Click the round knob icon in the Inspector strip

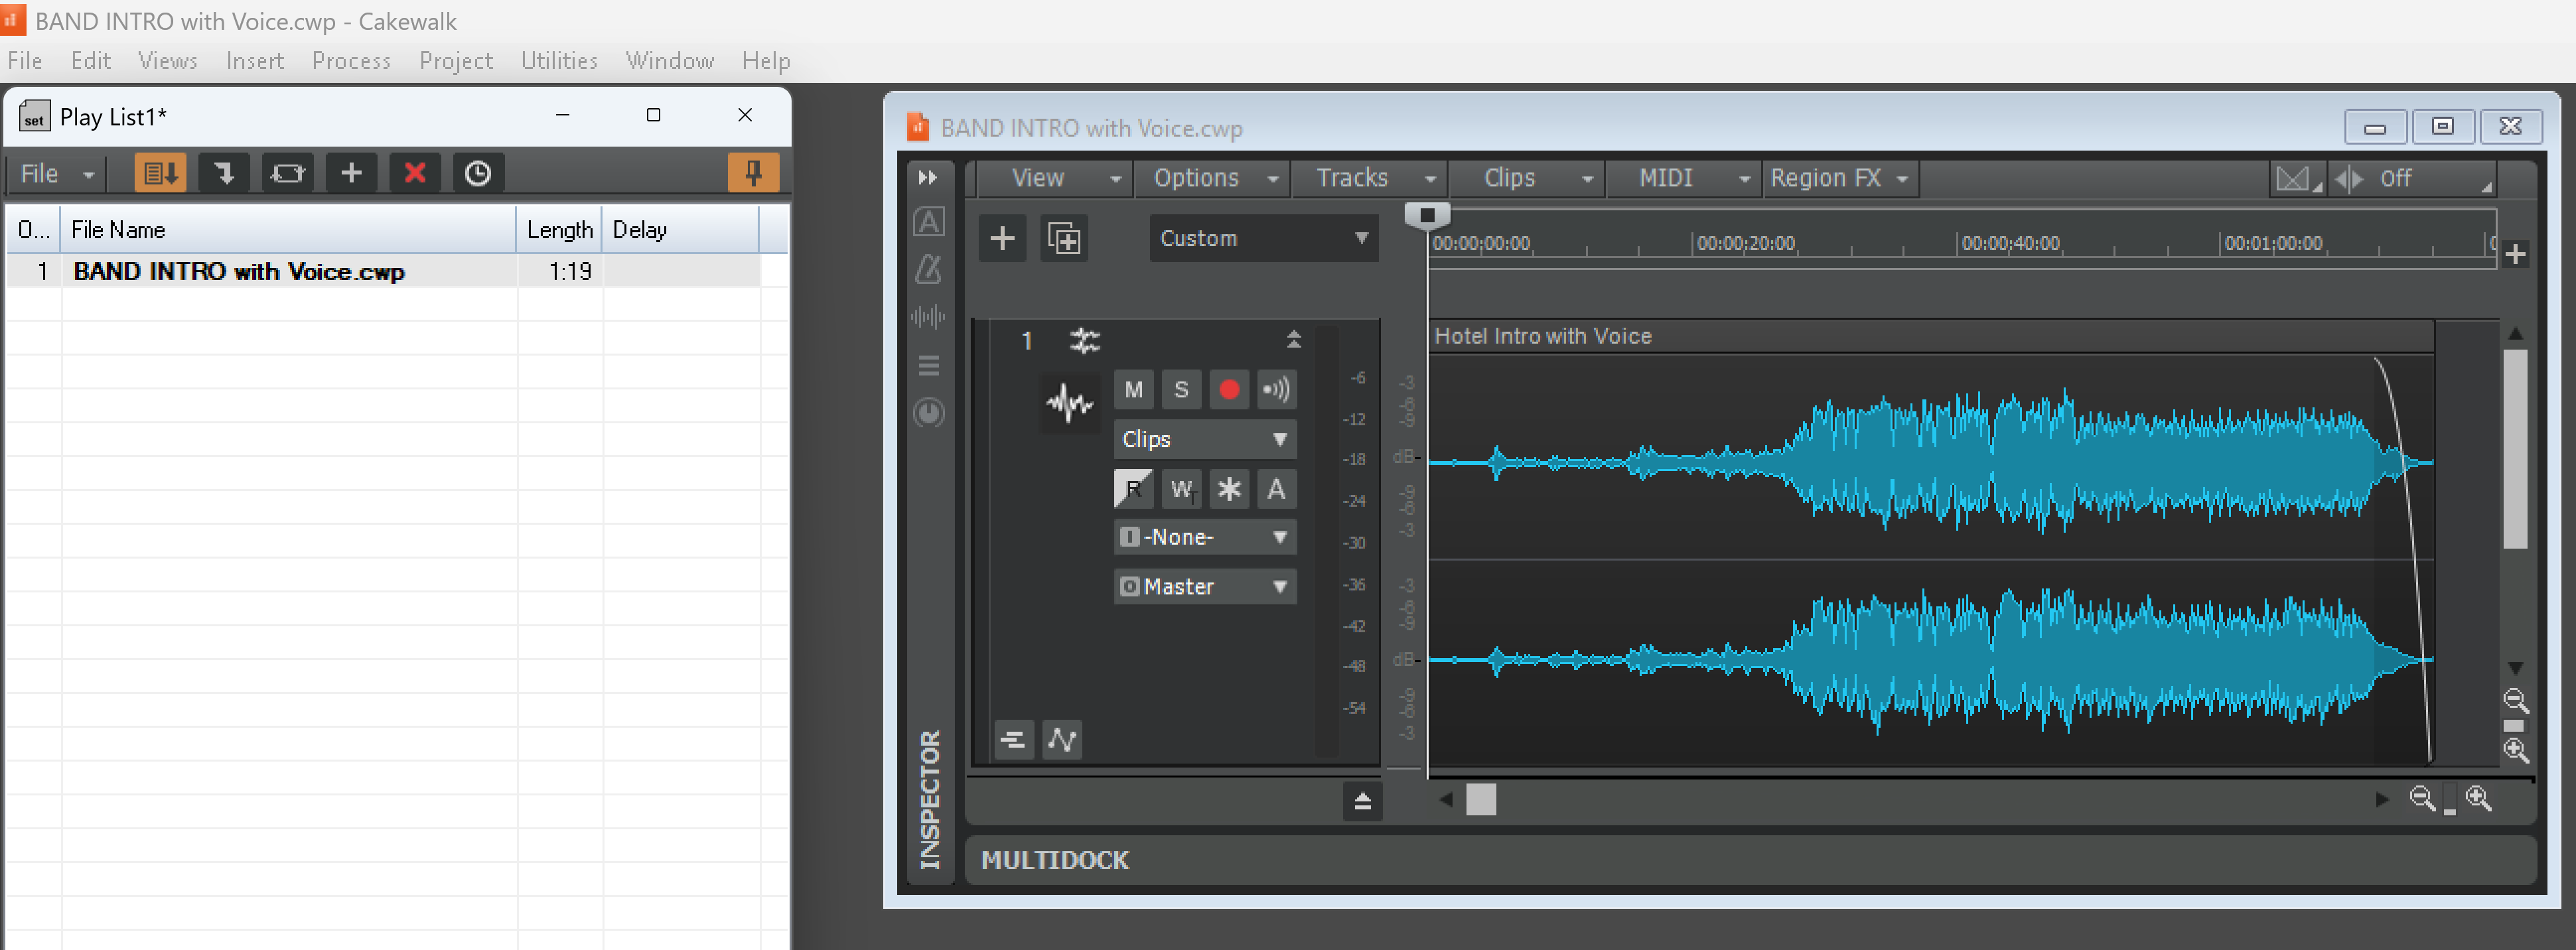click(929, 413)
